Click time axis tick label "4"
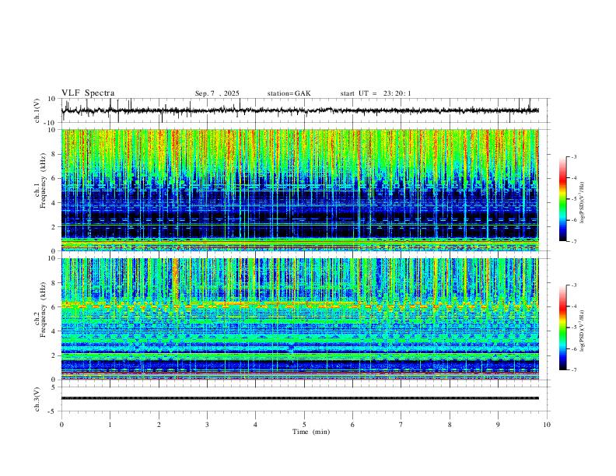 [x=255, y=425]
